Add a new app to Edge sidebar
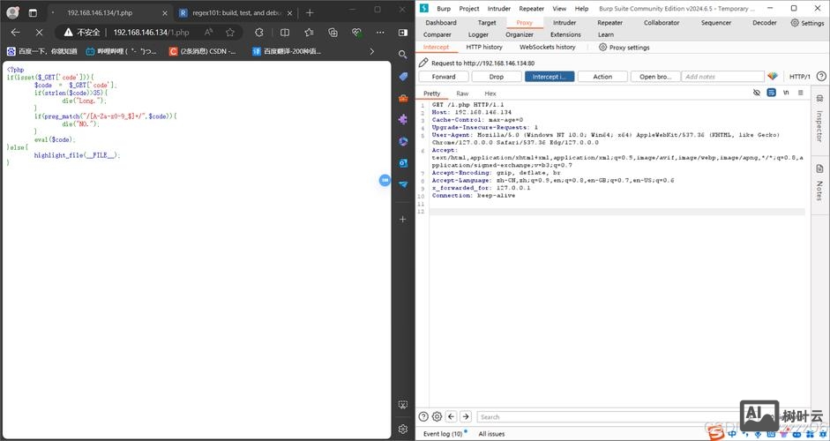This screenshot has height=441, width=830. coord(403,219)
